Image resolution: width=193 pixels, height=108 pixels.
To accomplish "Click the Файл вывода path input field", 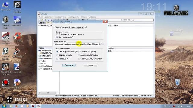I will tap(77, 44).
